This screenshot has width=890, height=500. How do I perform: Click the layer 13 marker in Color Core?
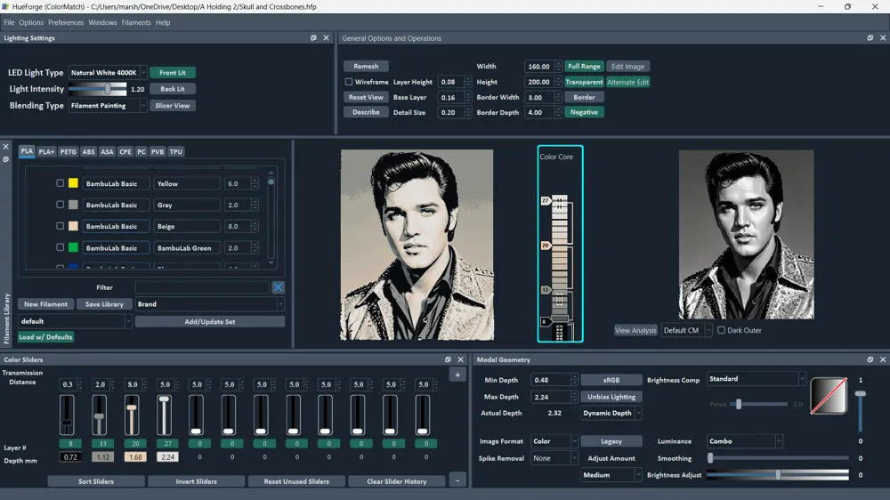[x=546, y=289]
